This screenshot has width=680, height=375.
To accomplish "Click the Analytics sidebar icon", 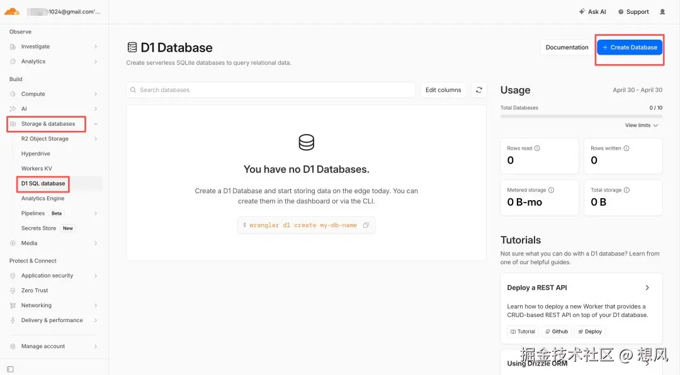I will click(13, 62).
